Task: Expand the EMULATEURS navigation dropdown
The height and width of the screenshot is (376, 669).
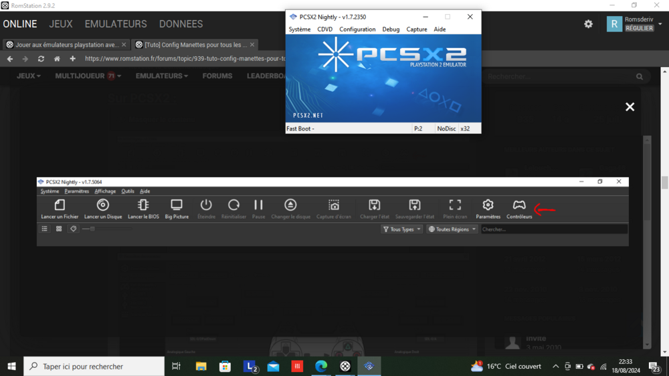Action: click(x=161, y=76)
